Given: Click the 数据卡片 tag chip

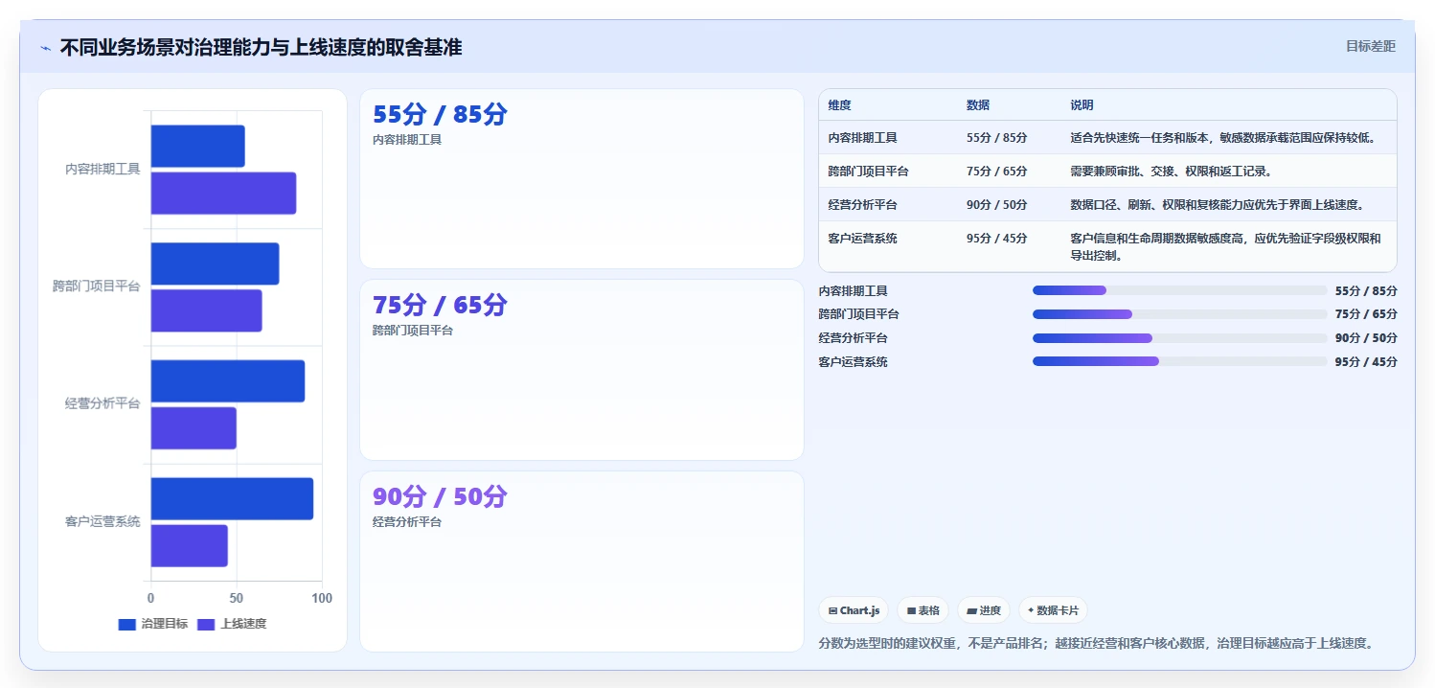Looking at the screenshot, I should [1053, 610].
